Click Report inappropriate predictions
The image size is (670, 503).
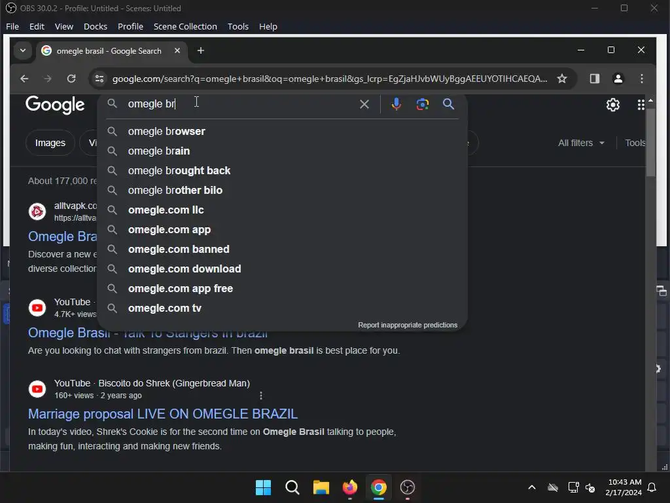coord(408,325)
